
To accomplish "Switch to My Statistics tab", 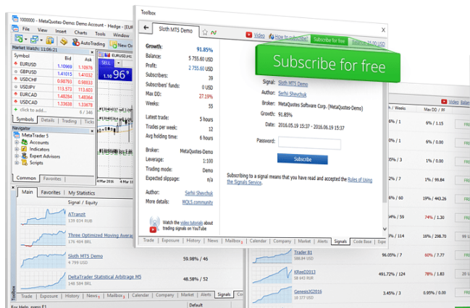I will point(82,193).
